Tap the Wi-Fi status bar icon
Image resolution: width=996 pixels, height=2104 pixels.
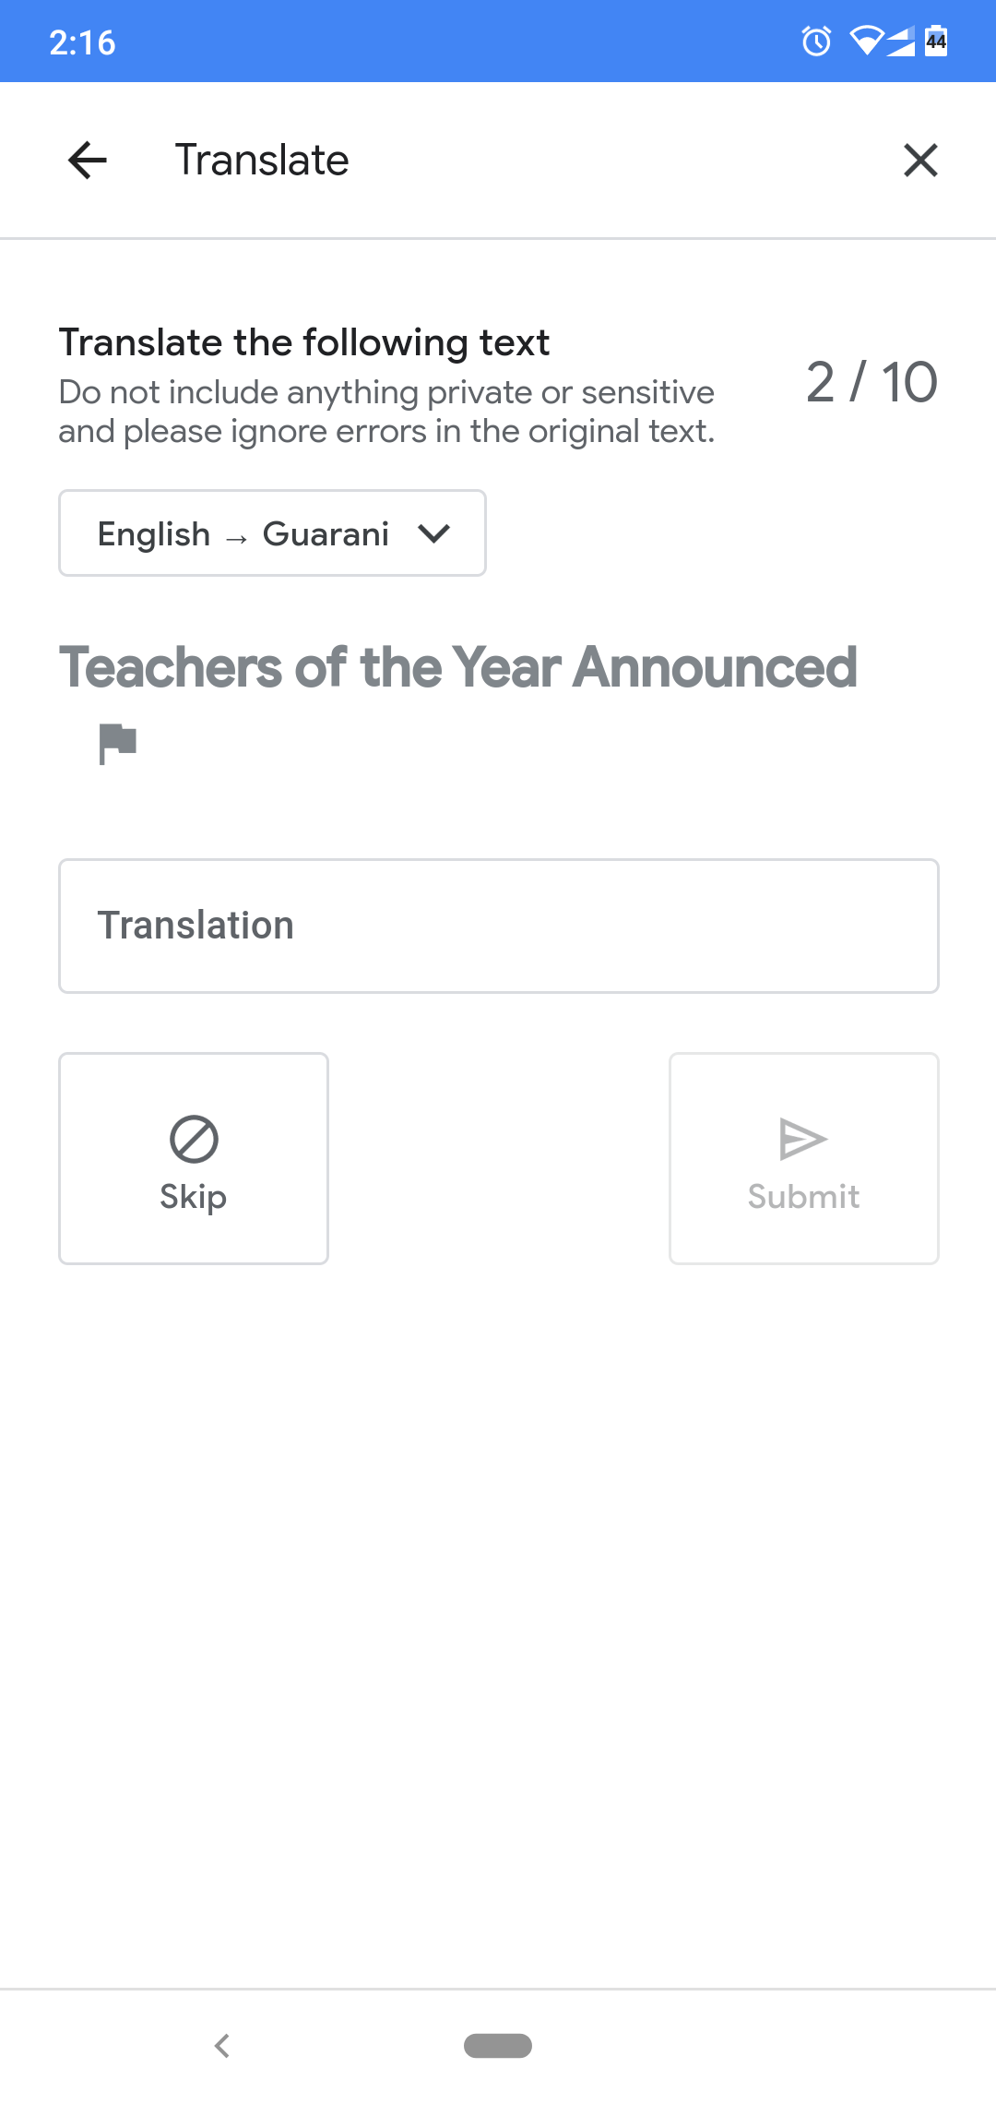point(866,42)
